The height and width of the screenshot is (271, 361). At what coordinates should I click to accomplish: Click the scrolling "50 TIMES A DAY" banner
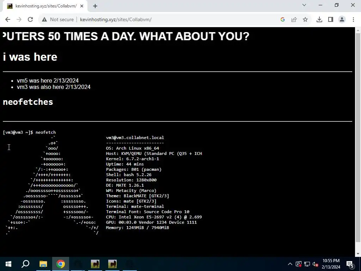126,36
